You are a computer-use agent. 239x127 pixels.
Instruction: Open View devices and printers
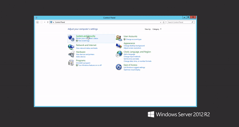[x=85, y=55]
